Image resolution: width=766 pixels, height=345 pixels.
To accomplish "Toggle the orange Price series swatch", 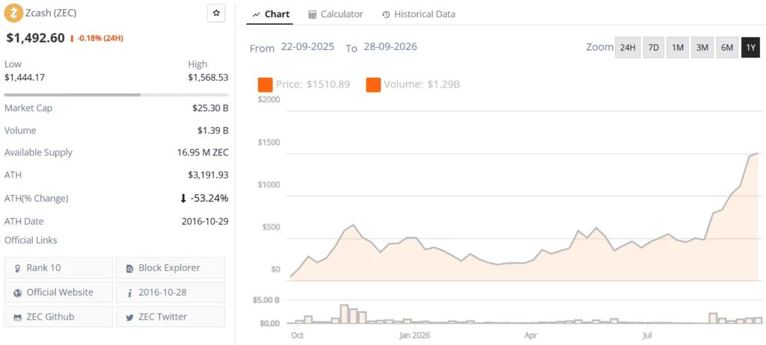I will pos(265,84).
